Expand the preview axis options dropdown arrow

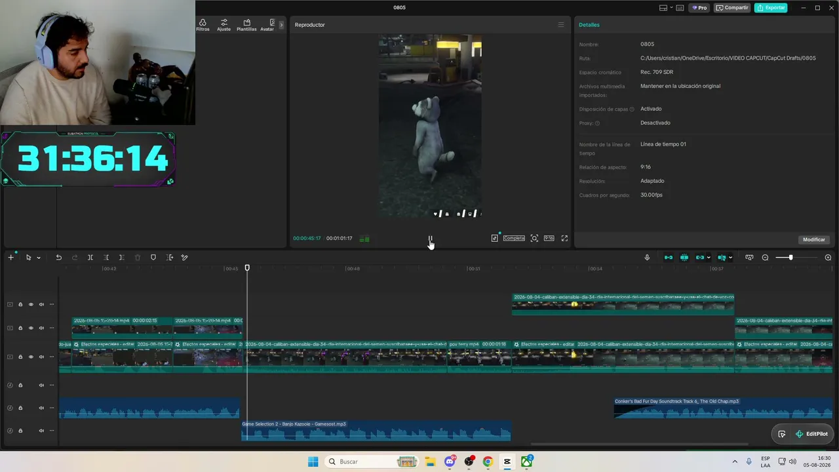[x=730, y=258]
